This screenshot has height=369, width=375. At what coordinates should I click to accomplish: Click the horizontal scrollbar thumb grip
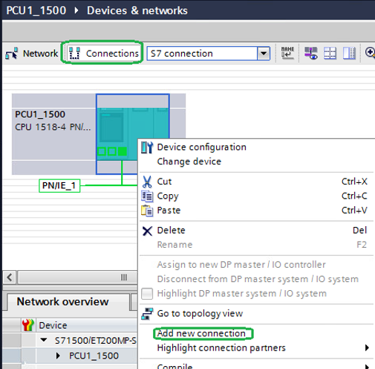tap(124, 277)
